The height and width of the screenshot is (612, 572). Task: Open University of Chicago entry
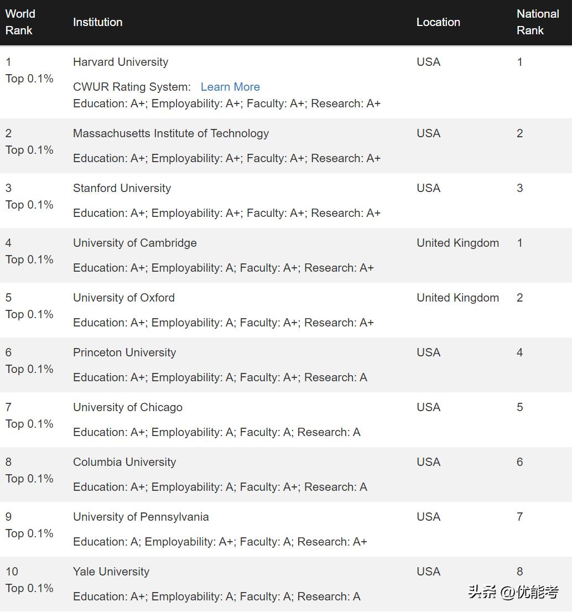click(128, 407)
